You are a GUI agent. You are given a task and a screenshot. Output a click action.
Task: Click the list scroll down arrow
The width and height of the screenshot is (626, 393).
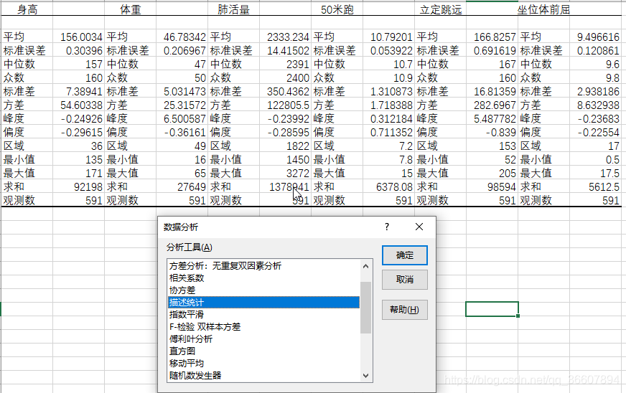coord(365,376)
